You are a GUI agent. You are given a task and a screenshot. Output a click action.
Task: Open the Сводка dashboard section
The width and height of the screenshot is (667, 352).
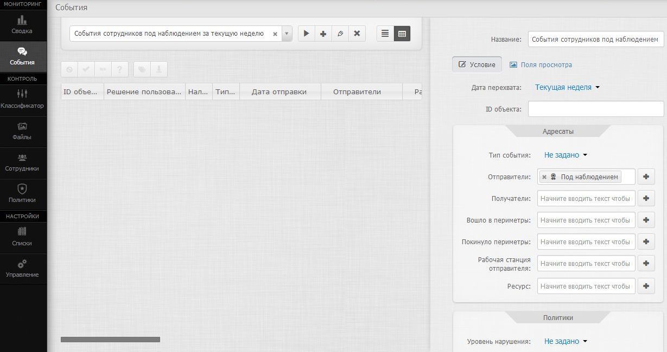(22, 25)
